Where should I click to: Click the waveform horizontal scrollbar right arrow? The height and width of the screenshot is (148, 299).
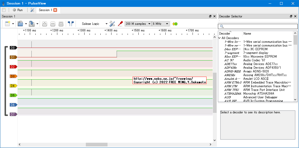click(x=211, y=145)
